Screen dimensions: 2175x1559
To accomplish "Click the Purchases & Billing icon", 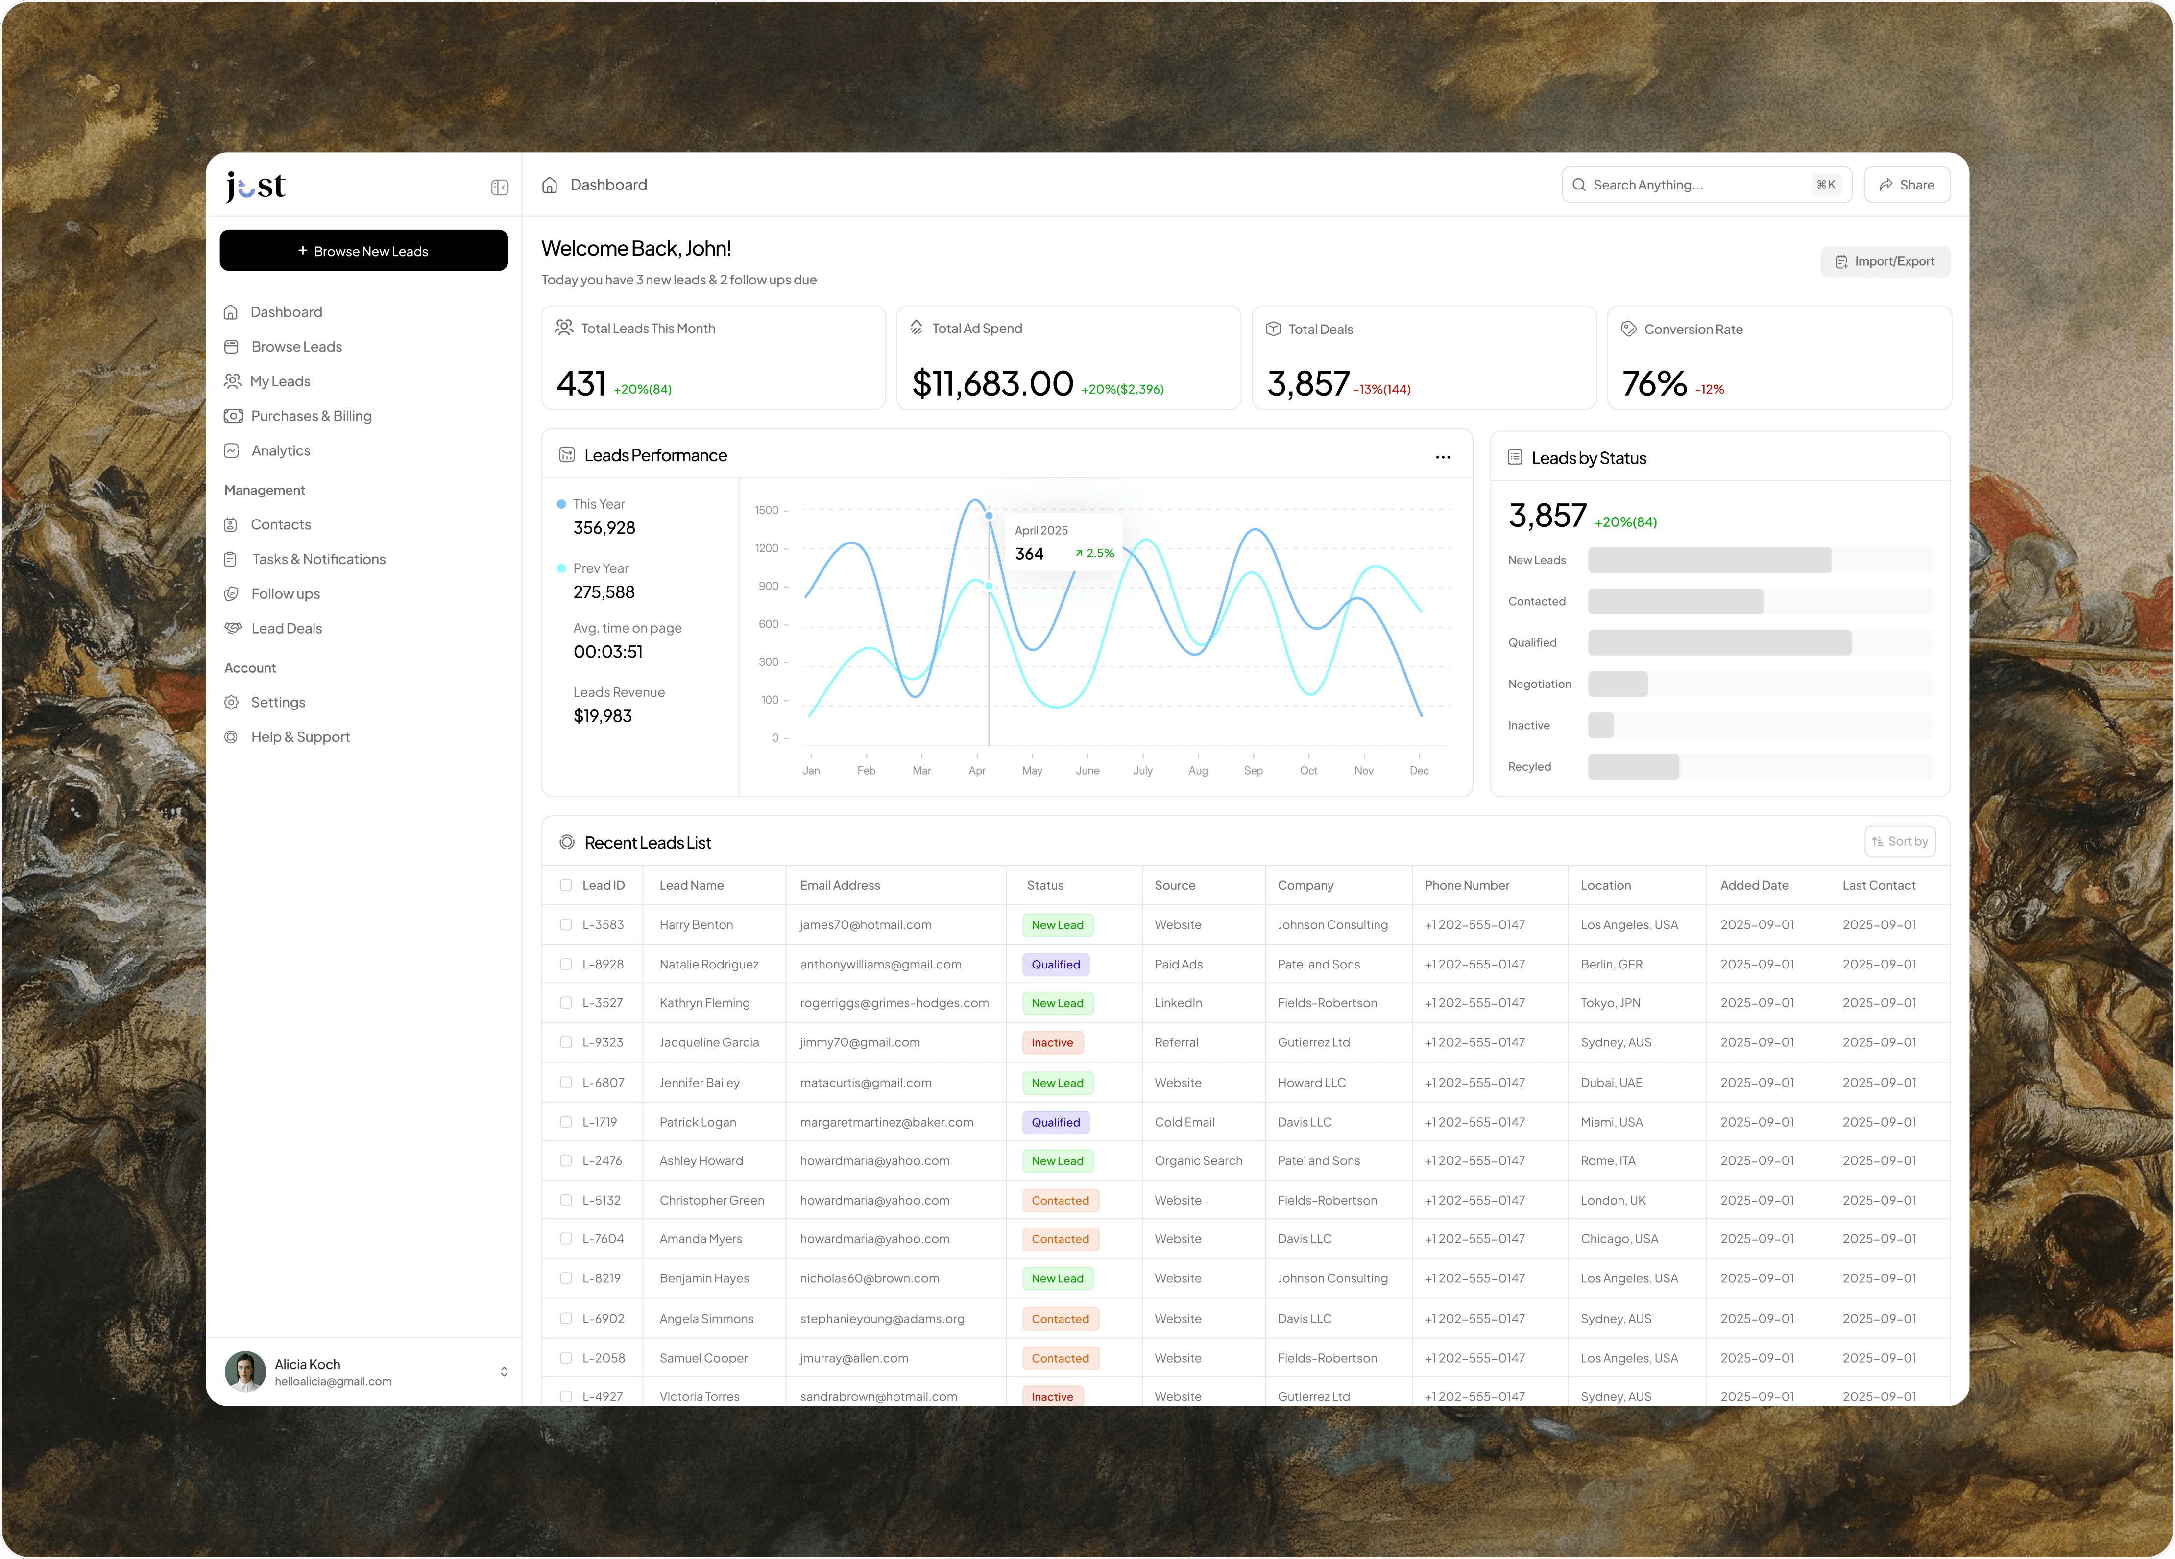I will click(x=232, y=416).
